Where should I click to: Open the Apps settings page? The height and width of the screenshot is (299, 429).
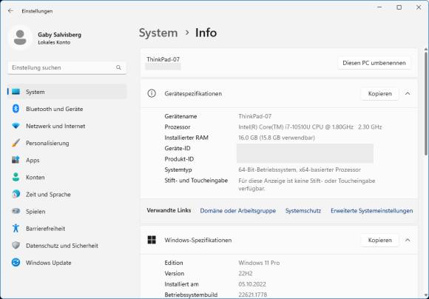pyautogui.click(x=67, y=160)
